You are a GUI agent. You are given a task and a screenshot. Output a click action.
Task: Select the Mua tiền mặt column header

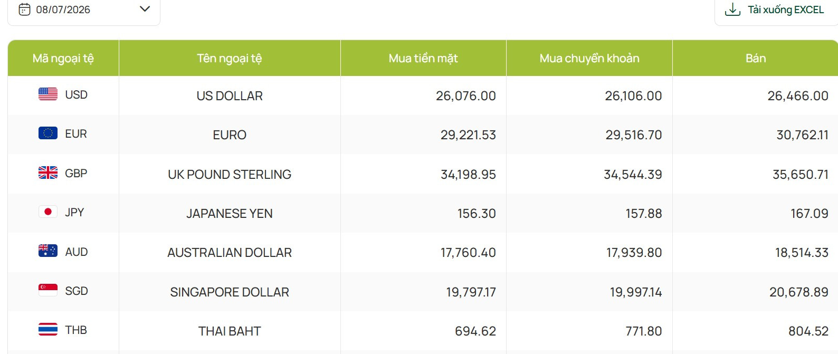click(423, 58)
